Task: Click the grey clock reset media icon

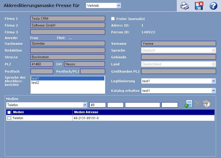Action: coord(207,104)
